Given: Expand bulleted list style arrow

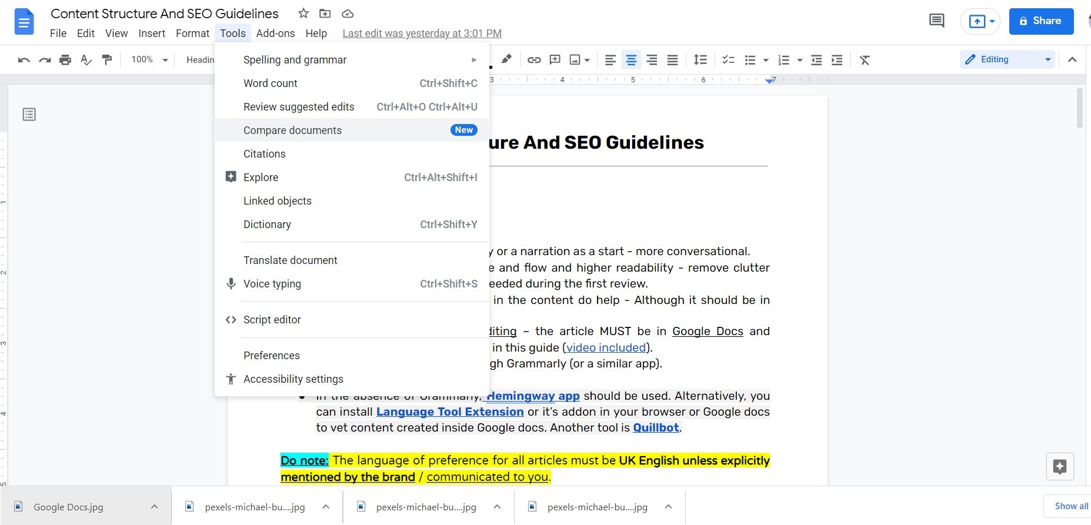Looking at the screenshot, I should pos(765,60).
